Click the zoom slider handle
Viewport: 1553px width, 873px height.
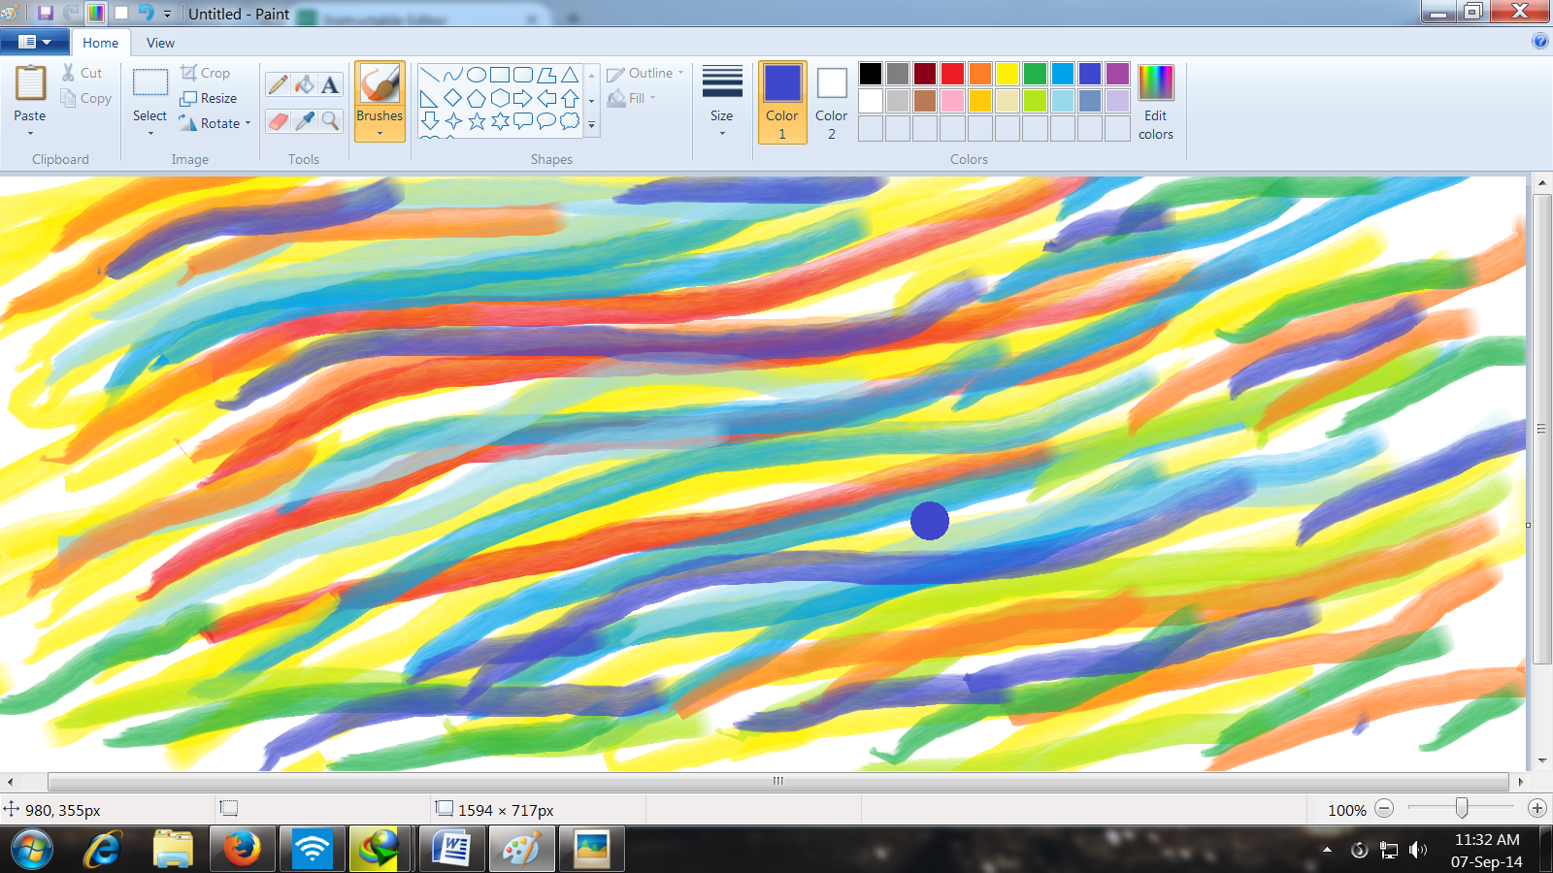1462,808
